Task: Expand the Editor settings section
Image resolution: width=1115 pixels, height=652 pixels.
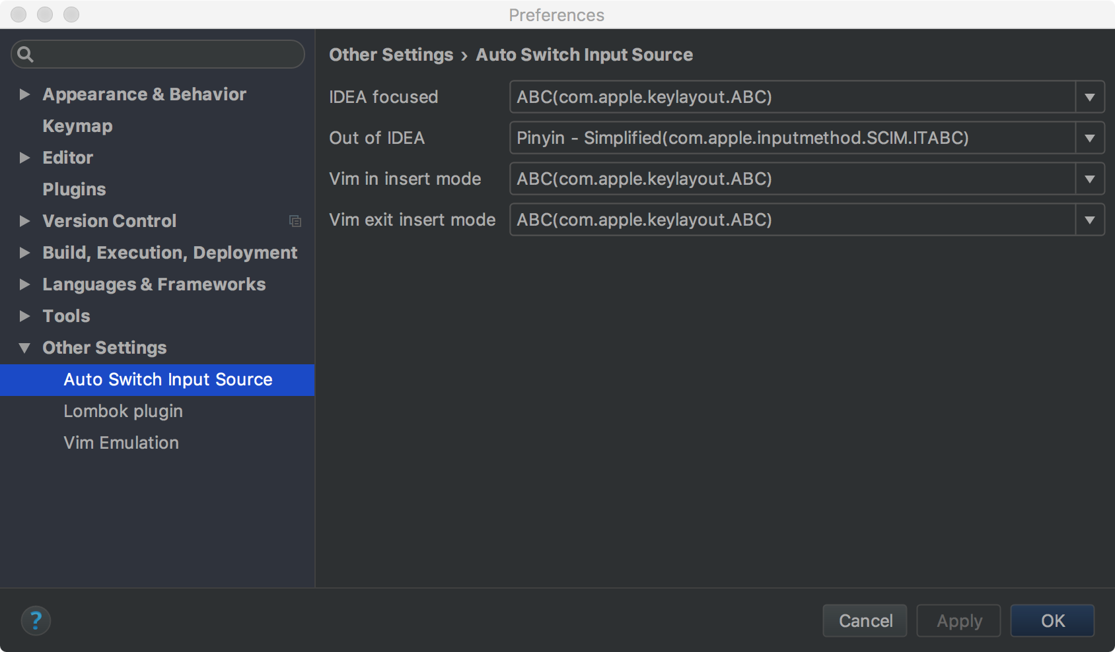Action: 24,158
